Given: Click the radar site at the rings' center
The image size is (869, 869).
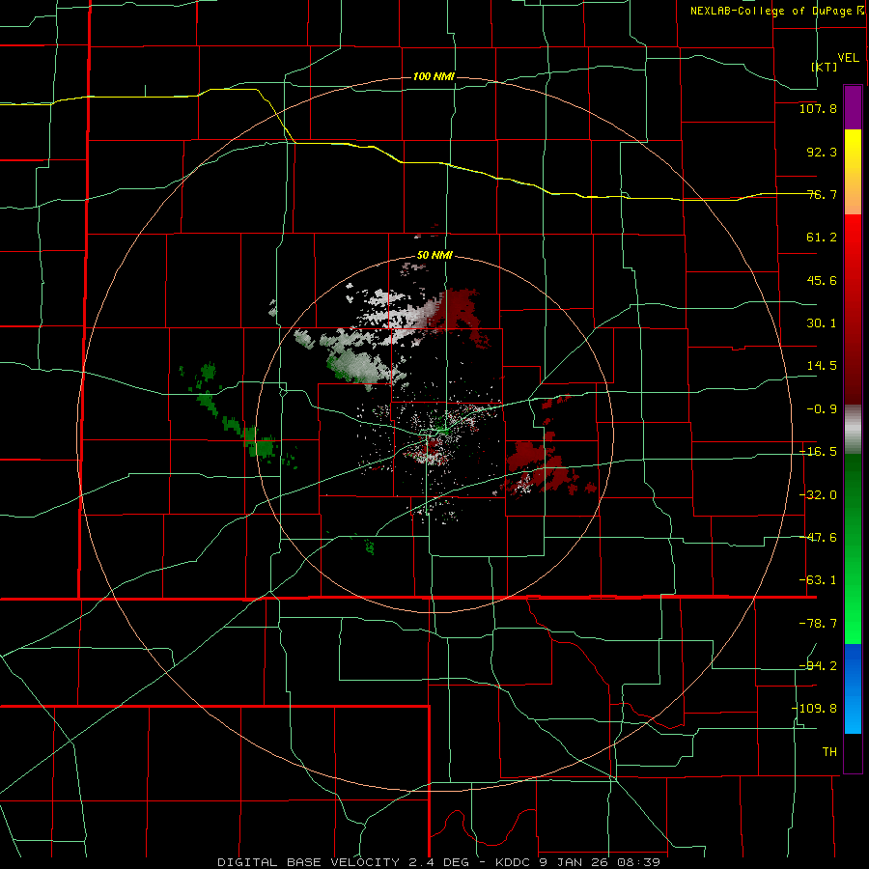Looking at the screenshot, I should (x=435, y=434).
